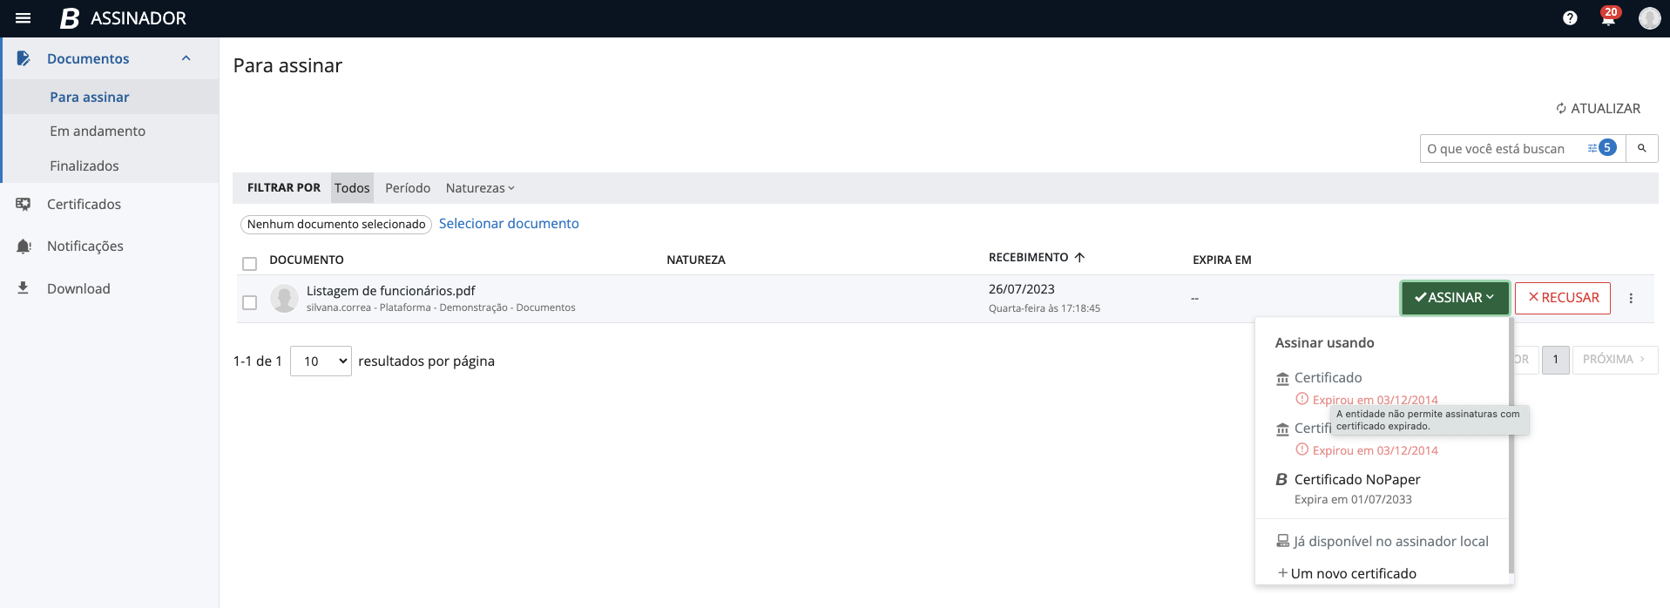Expand the Naturezas filter dropdown
Screen dimensions: 1670x608
480,188
